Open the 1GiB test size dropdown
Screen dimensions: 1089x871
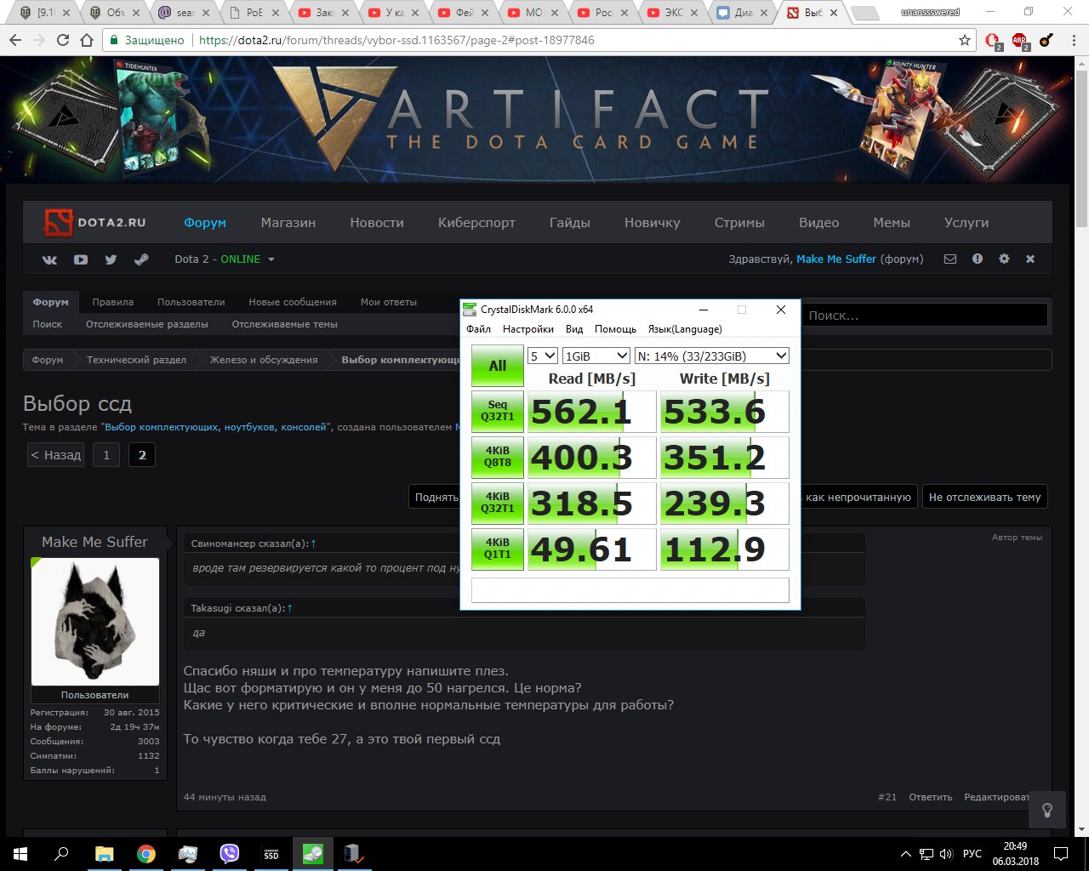(x=596, y=356)
